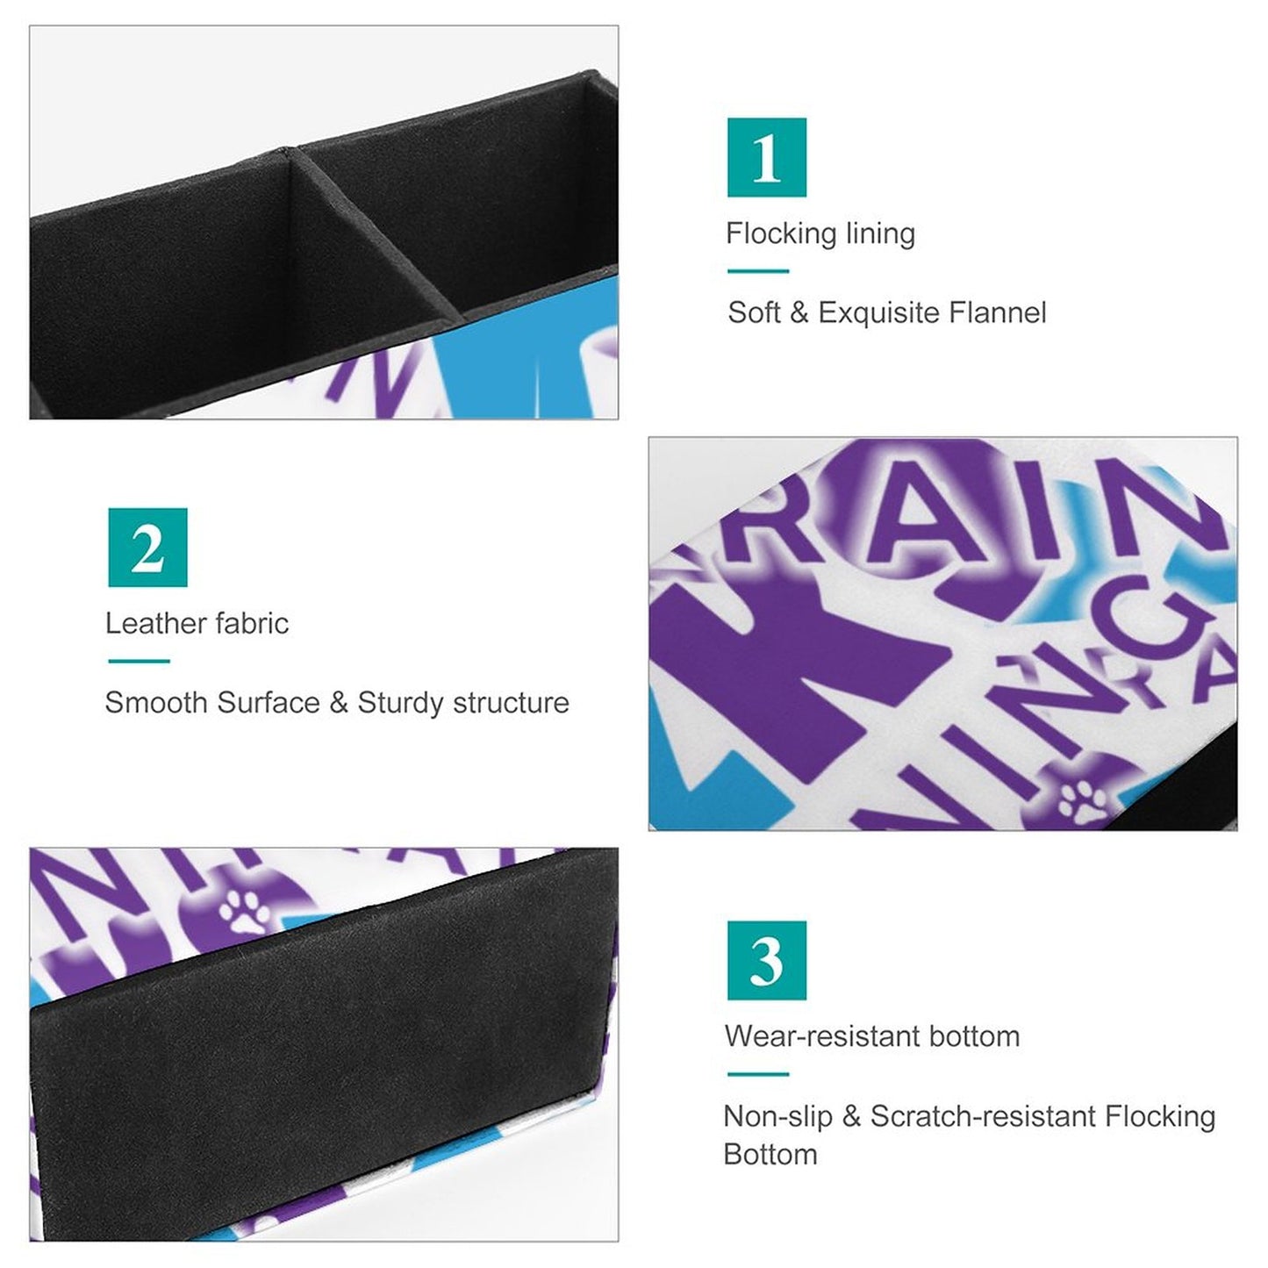
Task: Open the flocking lining interior photo
Action: click(x=324, y=222)
